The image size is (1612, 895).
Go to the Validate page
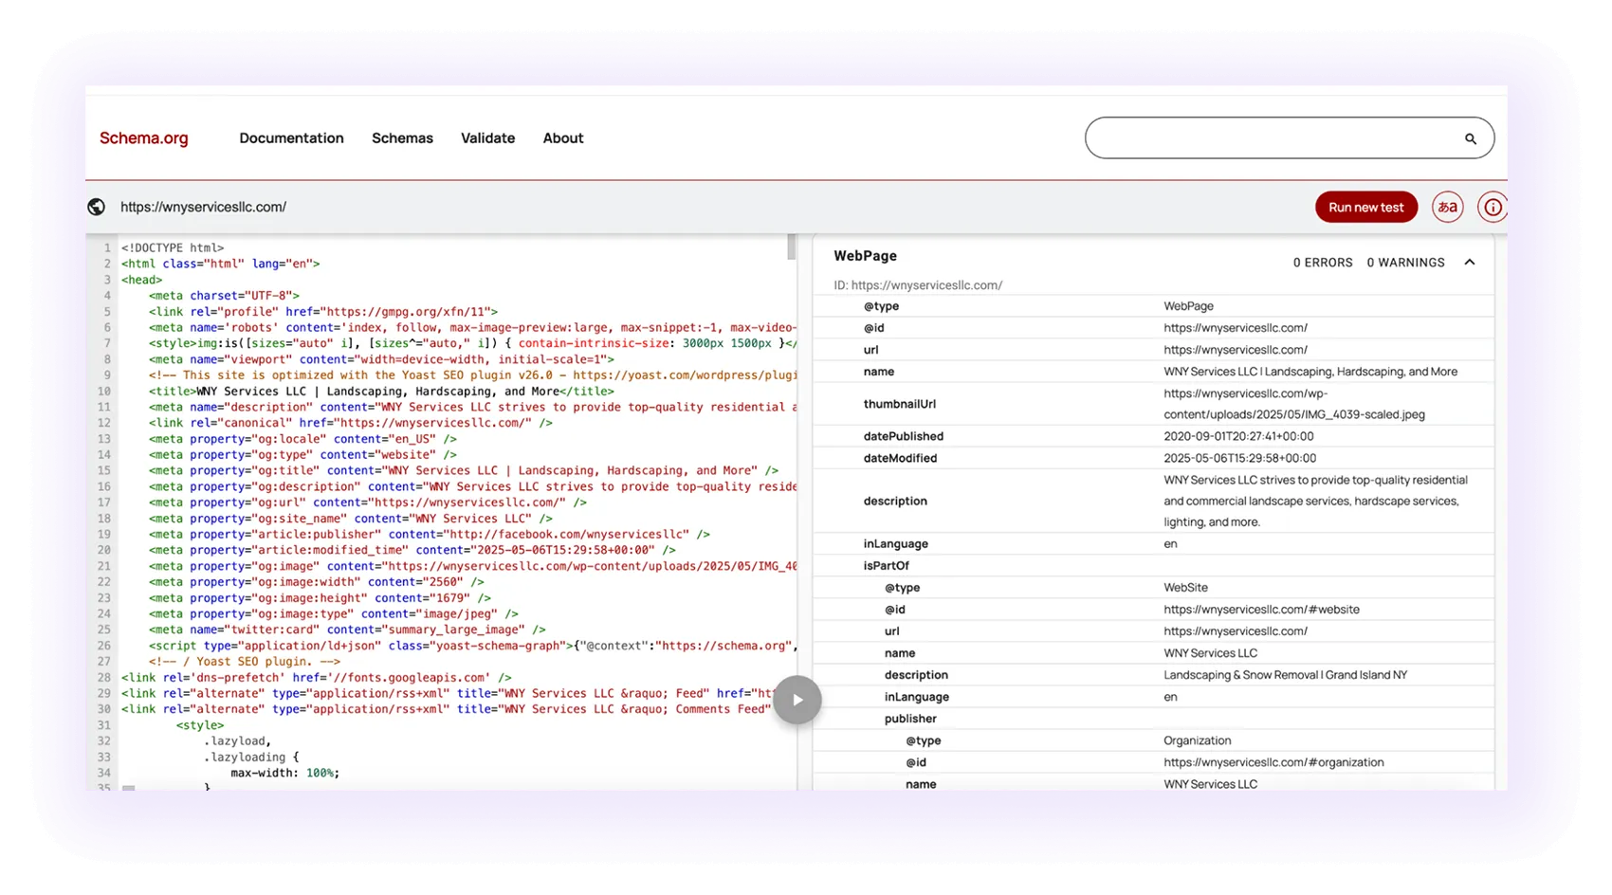pyautogui.click(x=487, y=138)
